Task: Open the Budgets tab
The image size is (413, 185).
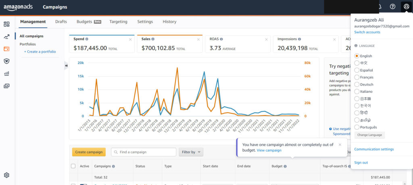Action: [84, 22]
